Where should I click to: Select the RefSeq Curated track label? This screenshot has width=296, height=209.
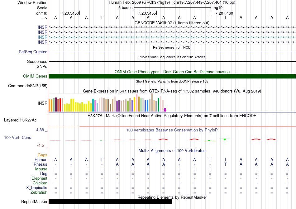tap(33, 52)
